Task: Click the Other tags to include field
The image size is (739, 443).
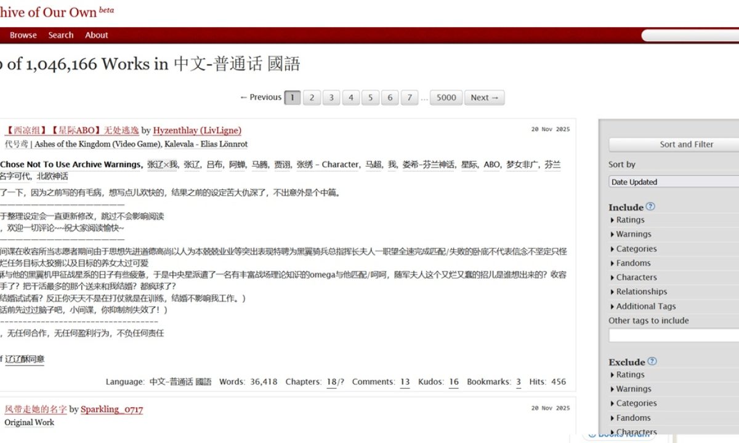Action: click(671, 334)
